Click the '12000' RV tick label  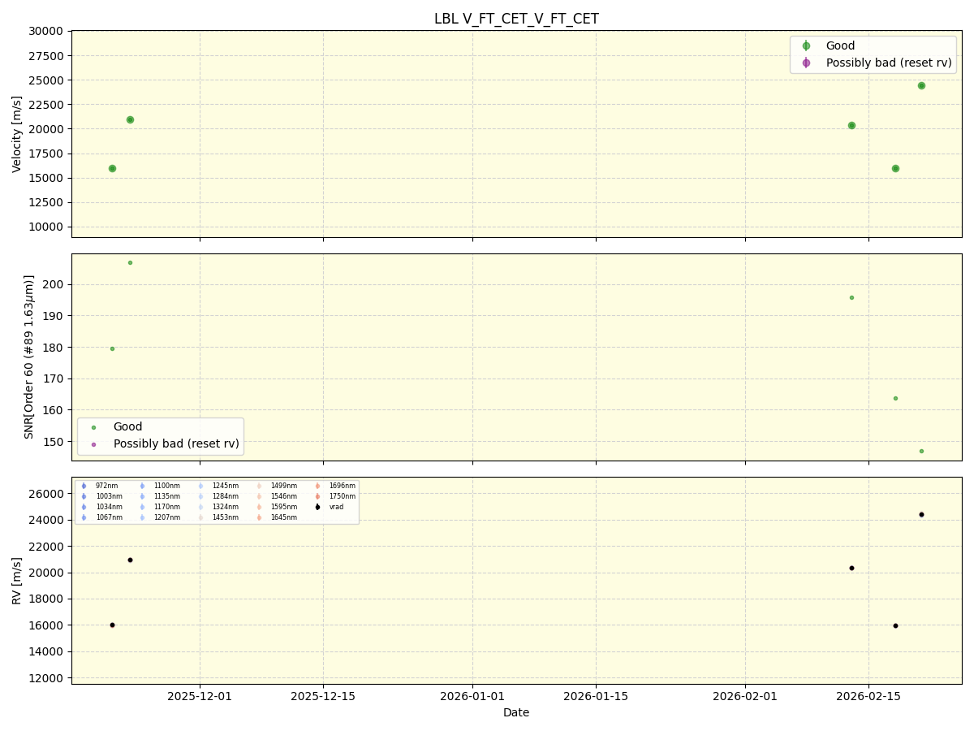pos(46,678)
